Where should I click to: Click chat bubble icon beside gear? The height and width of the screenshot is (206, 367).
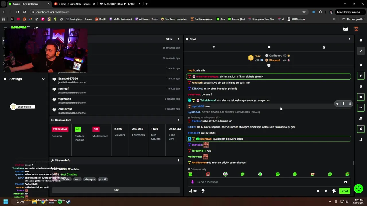pyautogui.click(x=318, y=191)
